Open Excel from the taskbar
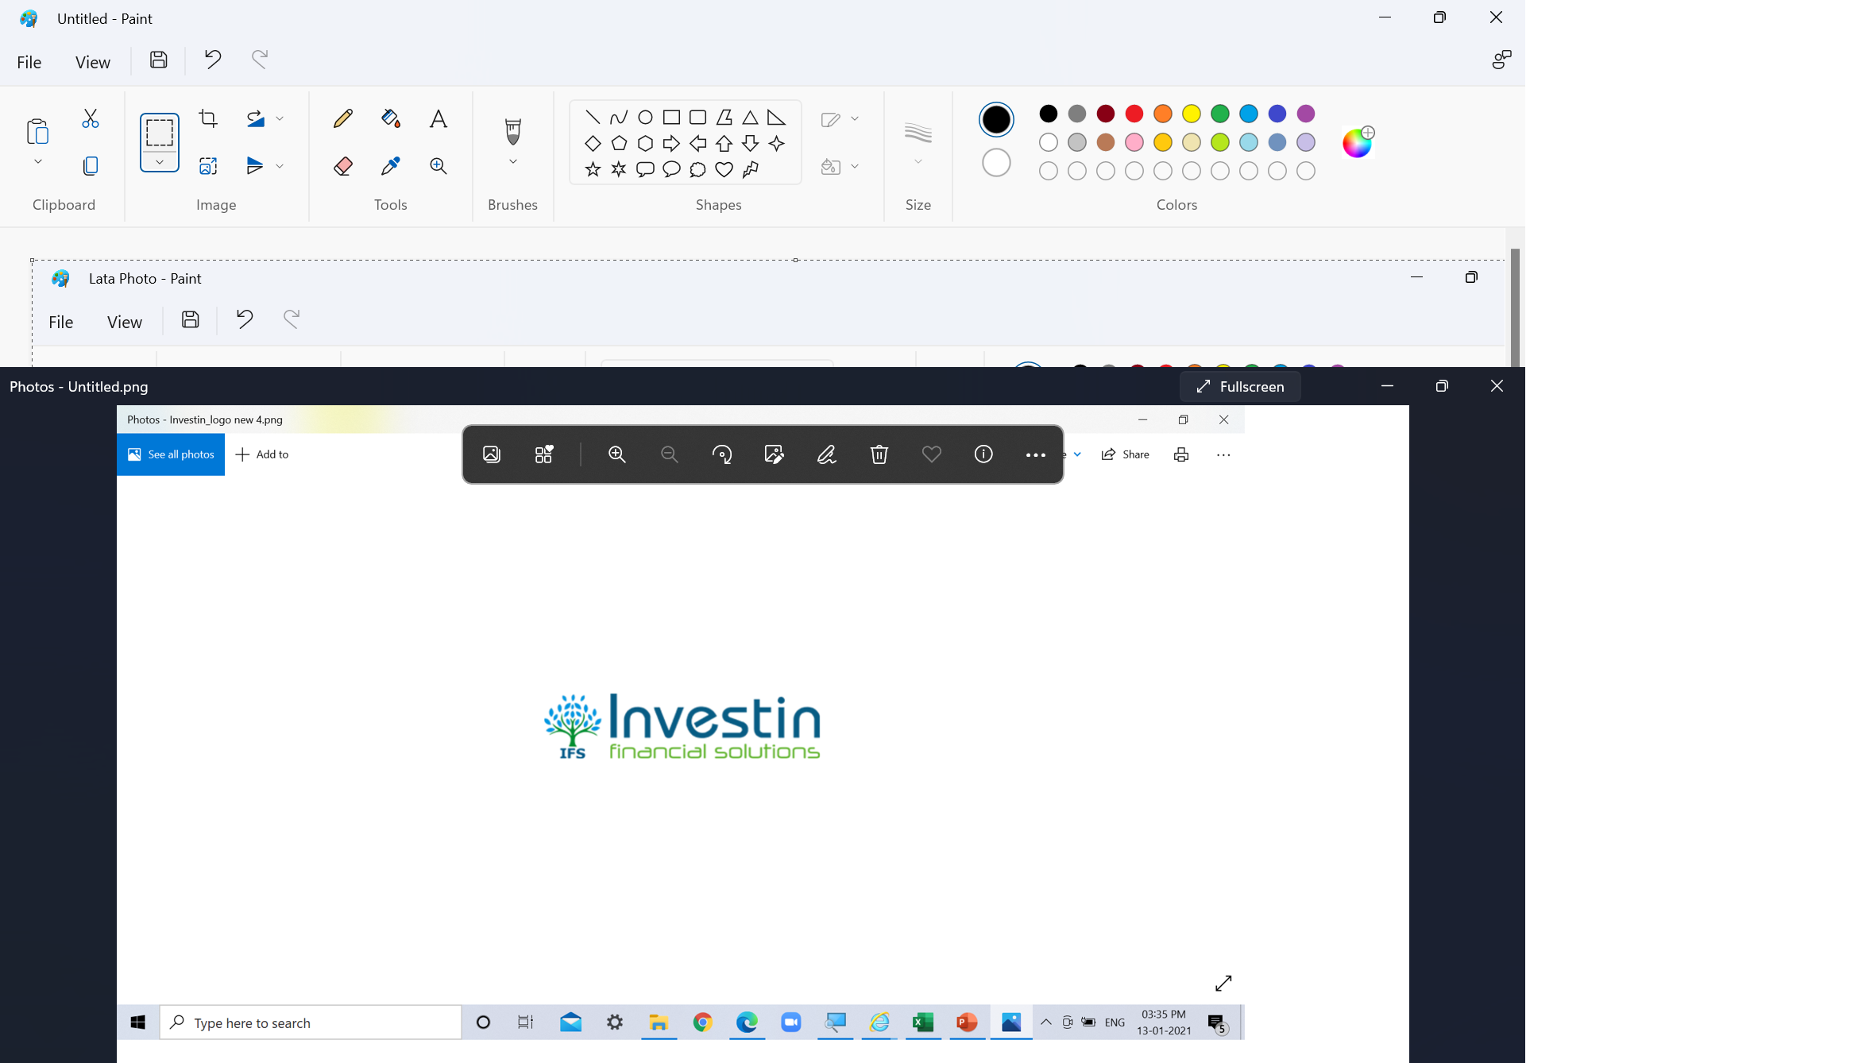 tap(922, 1022)
